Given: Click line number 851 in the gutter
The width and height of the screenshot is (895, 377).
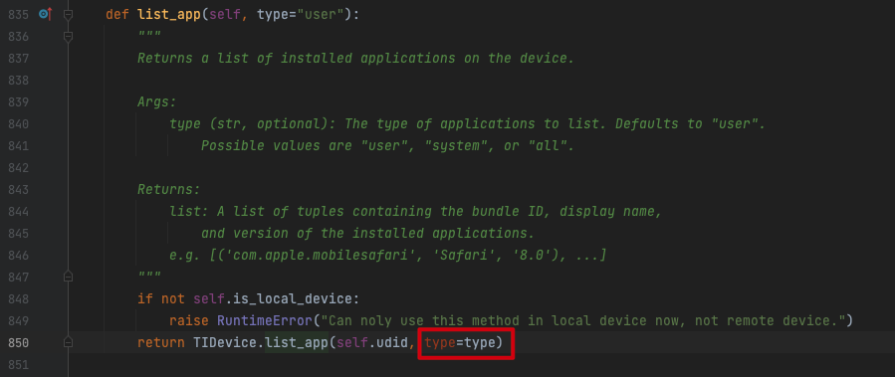Looking at the screenshot, I should coord(18,364).
